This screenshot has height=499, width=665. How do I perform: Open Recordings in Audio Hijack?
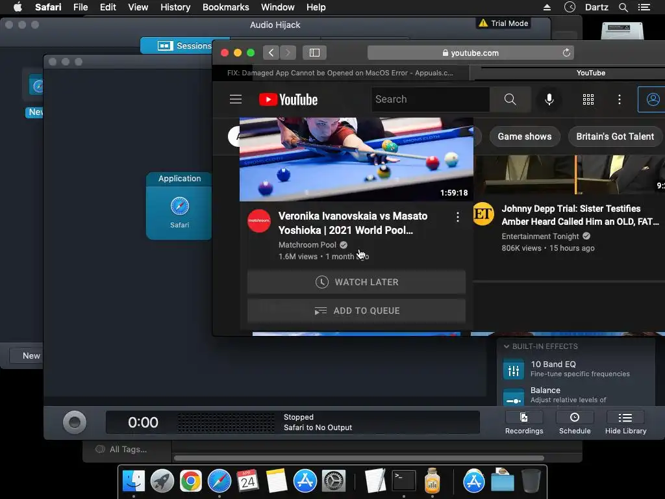524,422
